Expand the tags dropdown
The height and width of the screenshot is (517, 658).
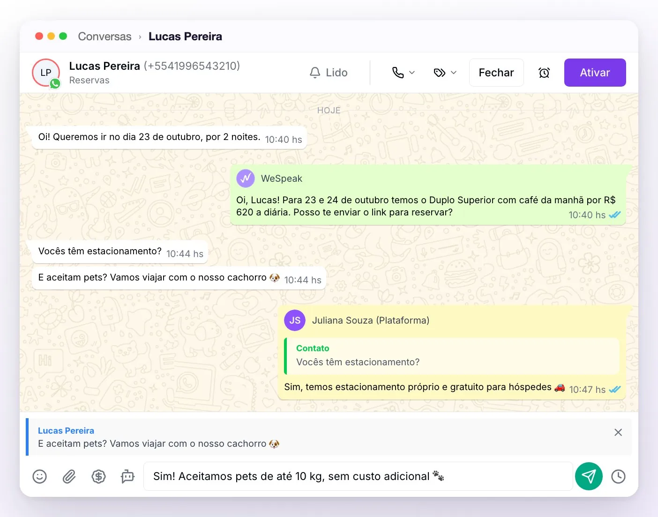[x=445, y=73]
